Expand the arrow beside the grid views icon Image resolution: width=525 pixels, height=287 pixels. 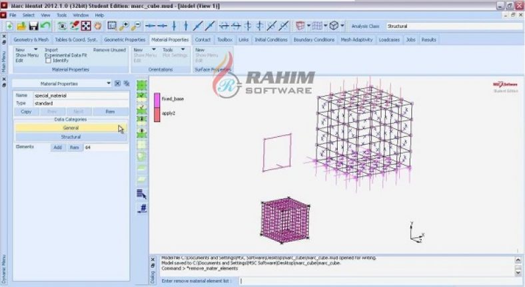pos(325,26)
